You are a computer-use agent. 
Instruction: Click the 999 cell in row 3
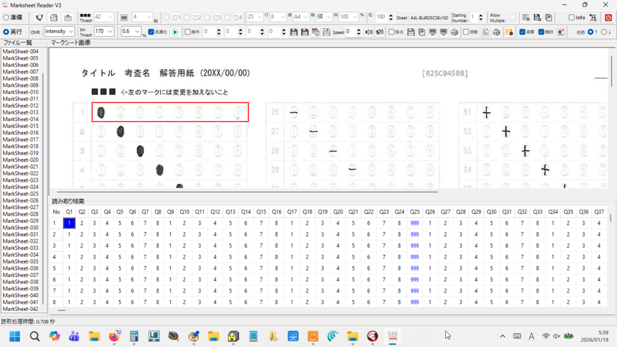(x=415, y=245)
